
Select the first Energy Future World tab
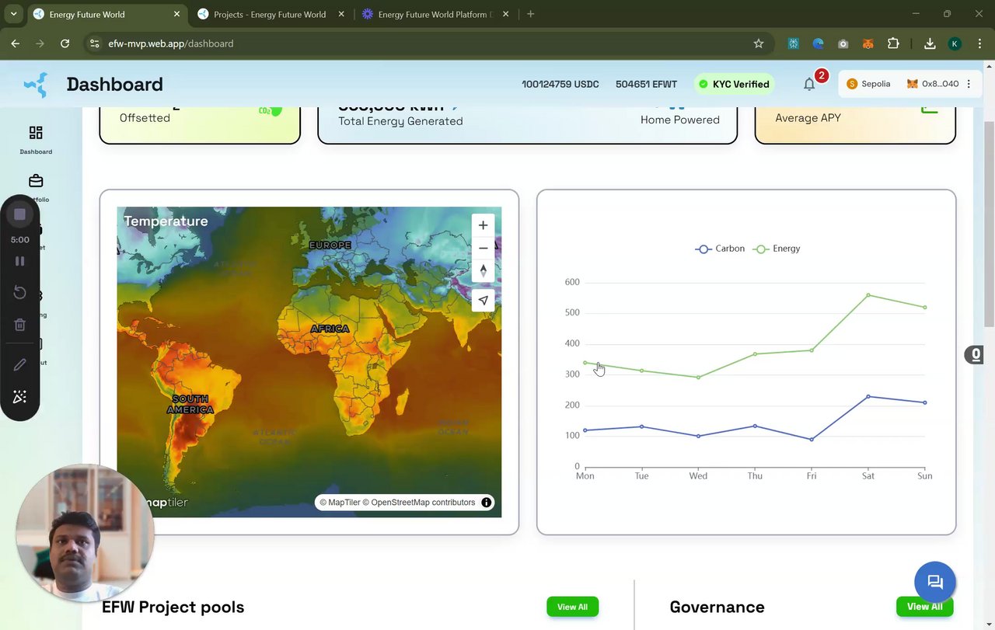107,14
